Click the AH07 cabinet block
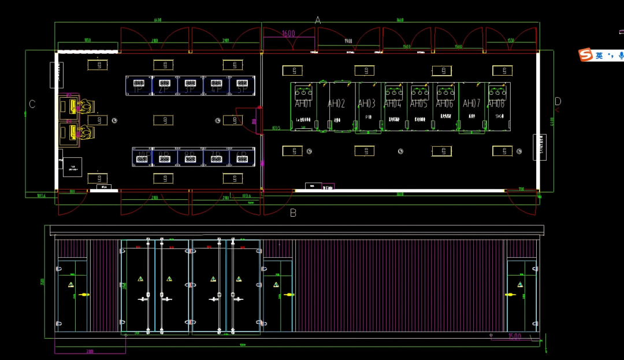Screen dimensions: 624x360 tap(471, 103)
